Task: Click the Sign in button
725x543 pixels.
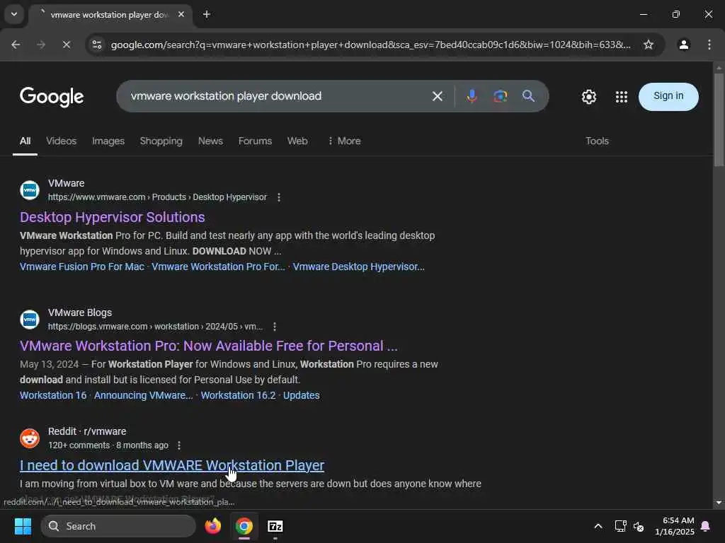Action: [668, 96]
